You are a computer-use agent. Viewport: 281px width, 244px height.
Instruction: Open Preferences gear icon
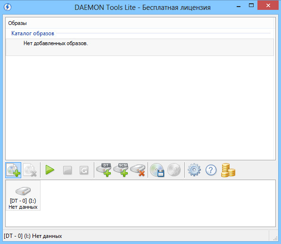(x=194, y=170)
